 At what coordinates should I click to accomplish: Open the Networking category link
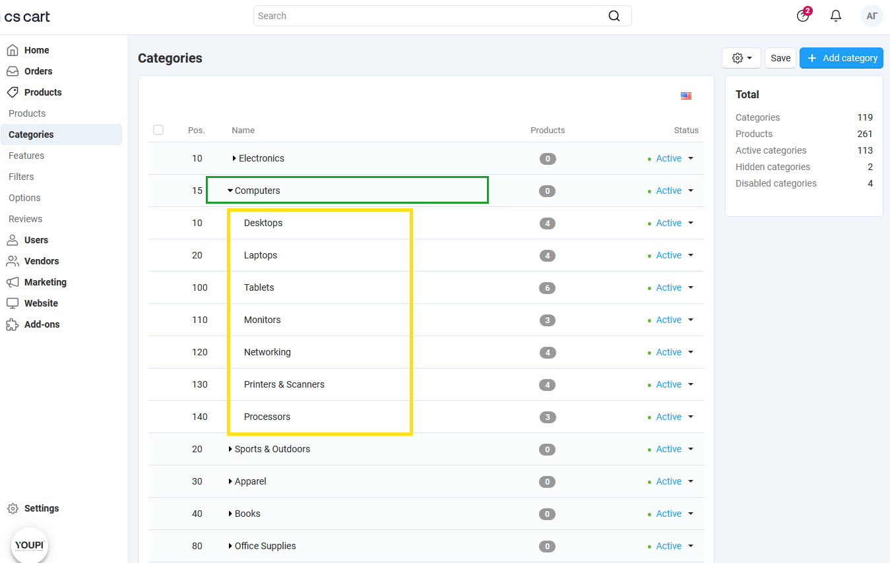coord(267,352)
